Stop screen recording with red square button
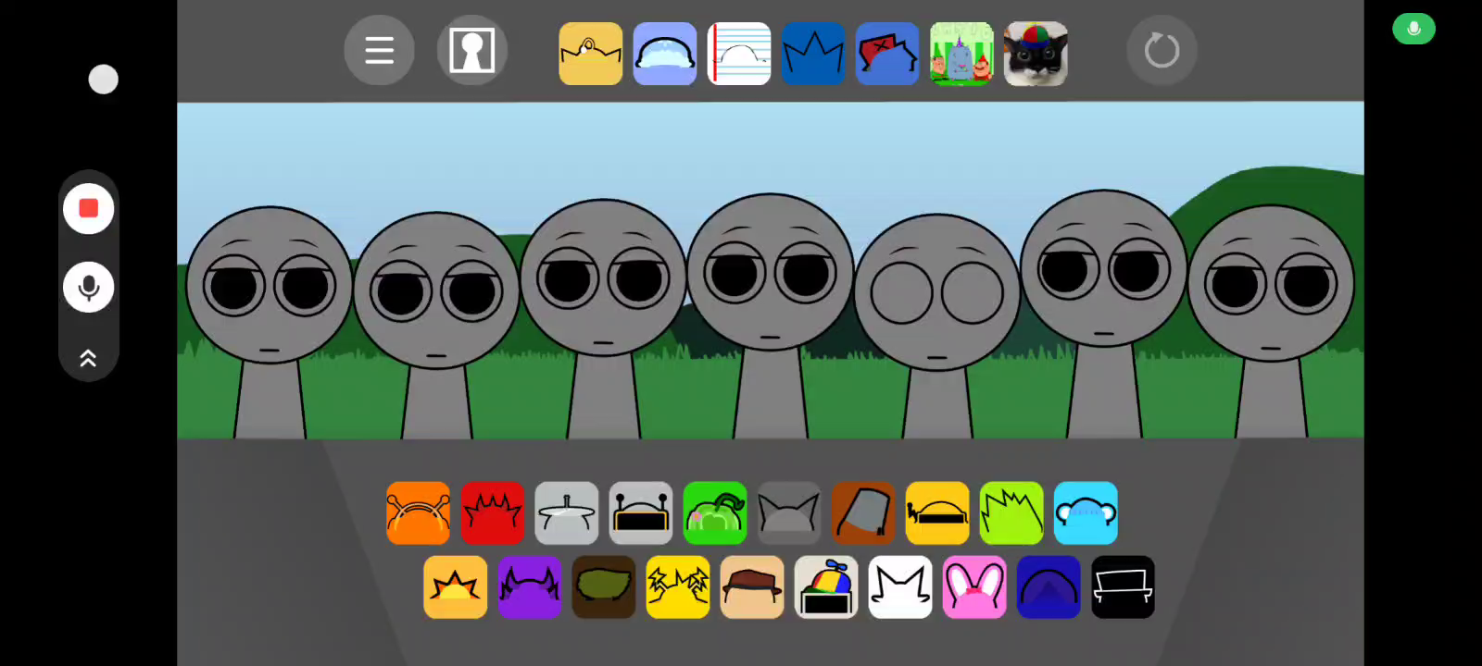This screenshot has height=666, width=1482. [89, 209]
